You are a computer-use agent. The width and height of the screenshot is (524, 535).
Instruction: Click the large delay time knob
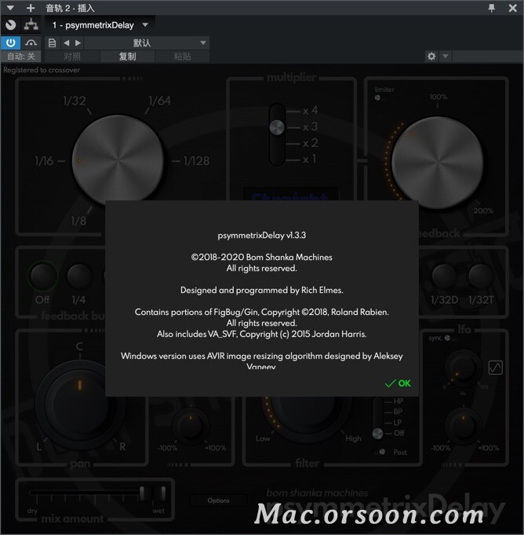[118, 160]
